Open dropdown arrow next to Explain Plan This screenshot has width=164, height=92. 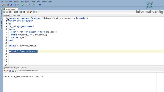[12, 12]
